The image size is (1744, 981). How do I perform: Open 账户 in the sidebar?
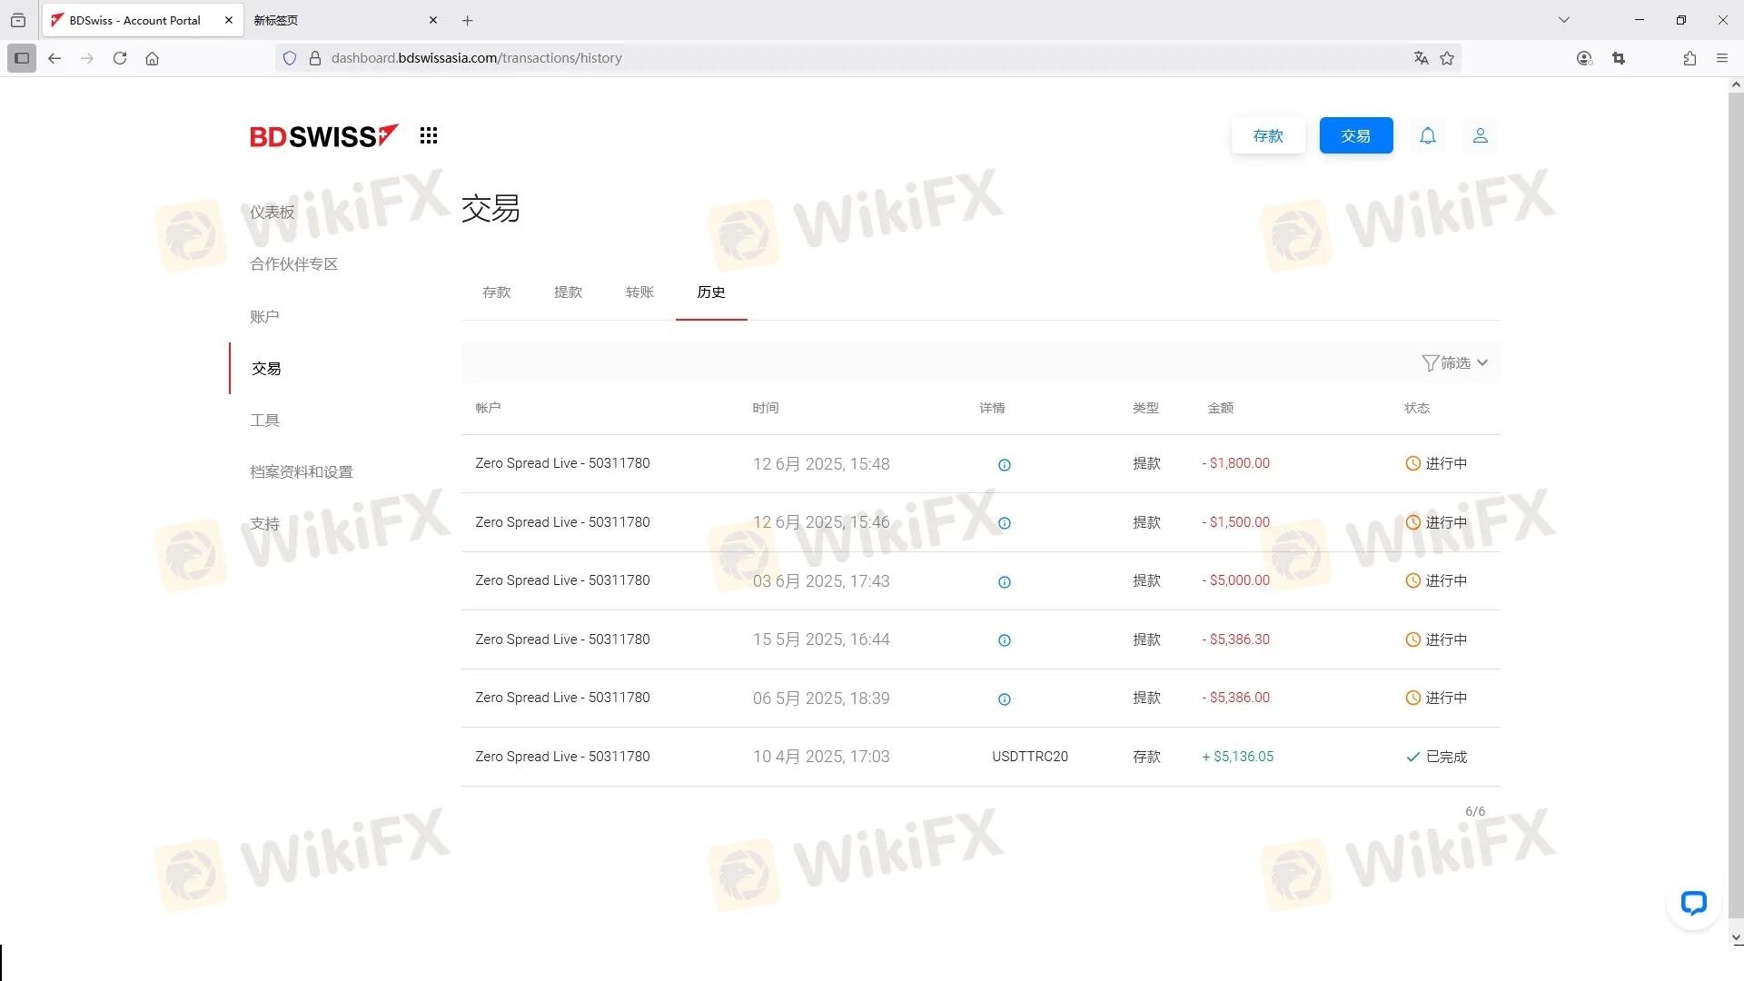coord(264,316)
